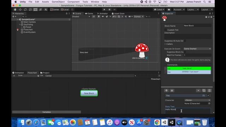Image resolution: width=226 pixels, height=127 pixels.
Task: Switch to the Animator tab
Action: point(102,13)
